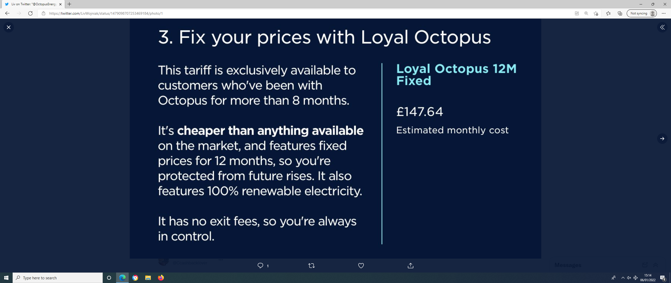The width and height of the screenshot is (671, 283).
Task: Go to the next photo
Action: pyautogui.click(x=662, y=139)
